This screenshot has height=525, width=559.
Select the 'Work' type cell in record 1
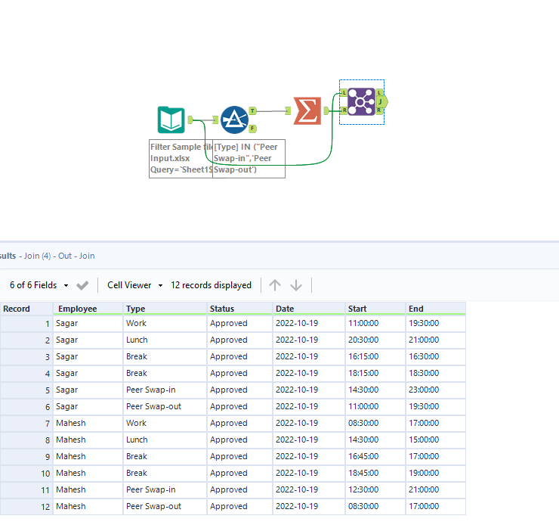click(x=165, y=323)
